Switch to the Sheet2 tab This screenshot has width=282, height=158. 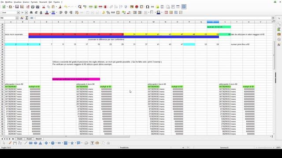click(x=29, y=139)
